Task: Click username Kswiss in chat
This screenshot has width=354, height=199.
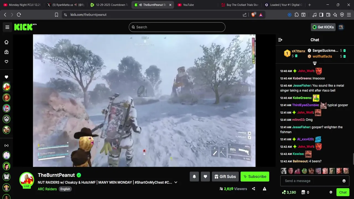Action: (x=298, y=154)
